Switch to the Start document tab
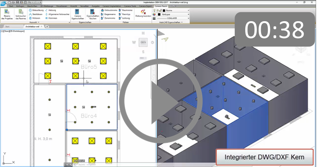Viewport: 321px width, 167px height. (7, 26)
